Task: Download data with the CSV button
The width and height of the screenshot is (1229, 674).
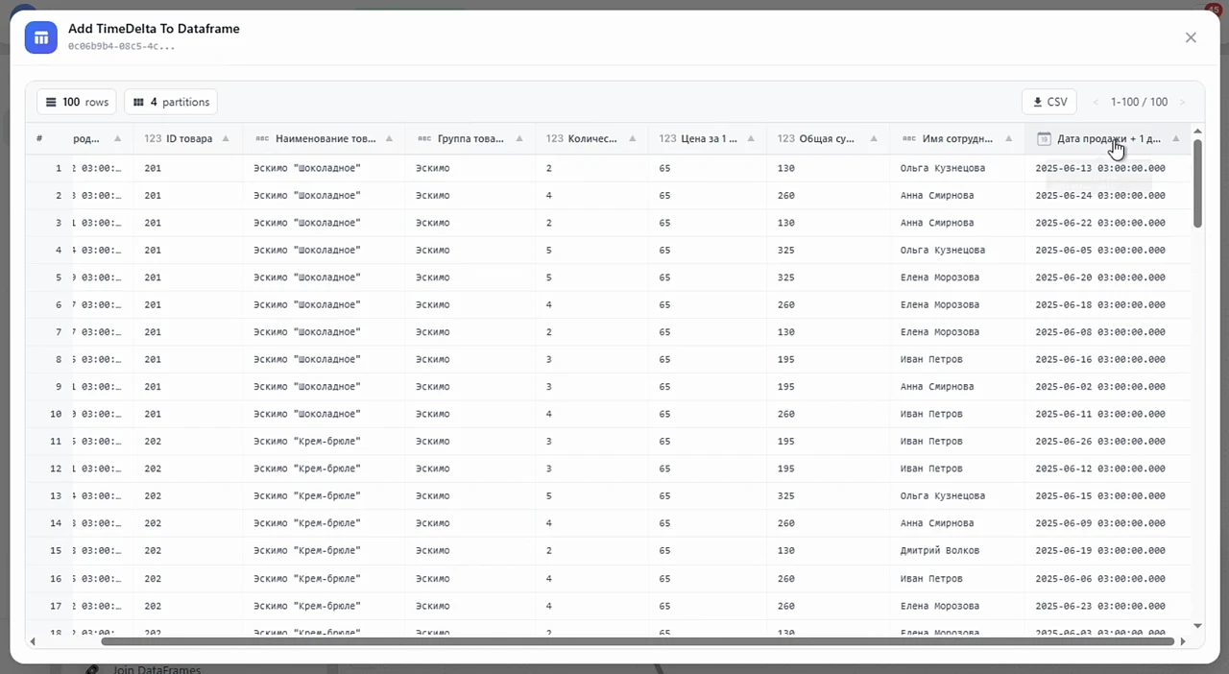Action: 1049,102
